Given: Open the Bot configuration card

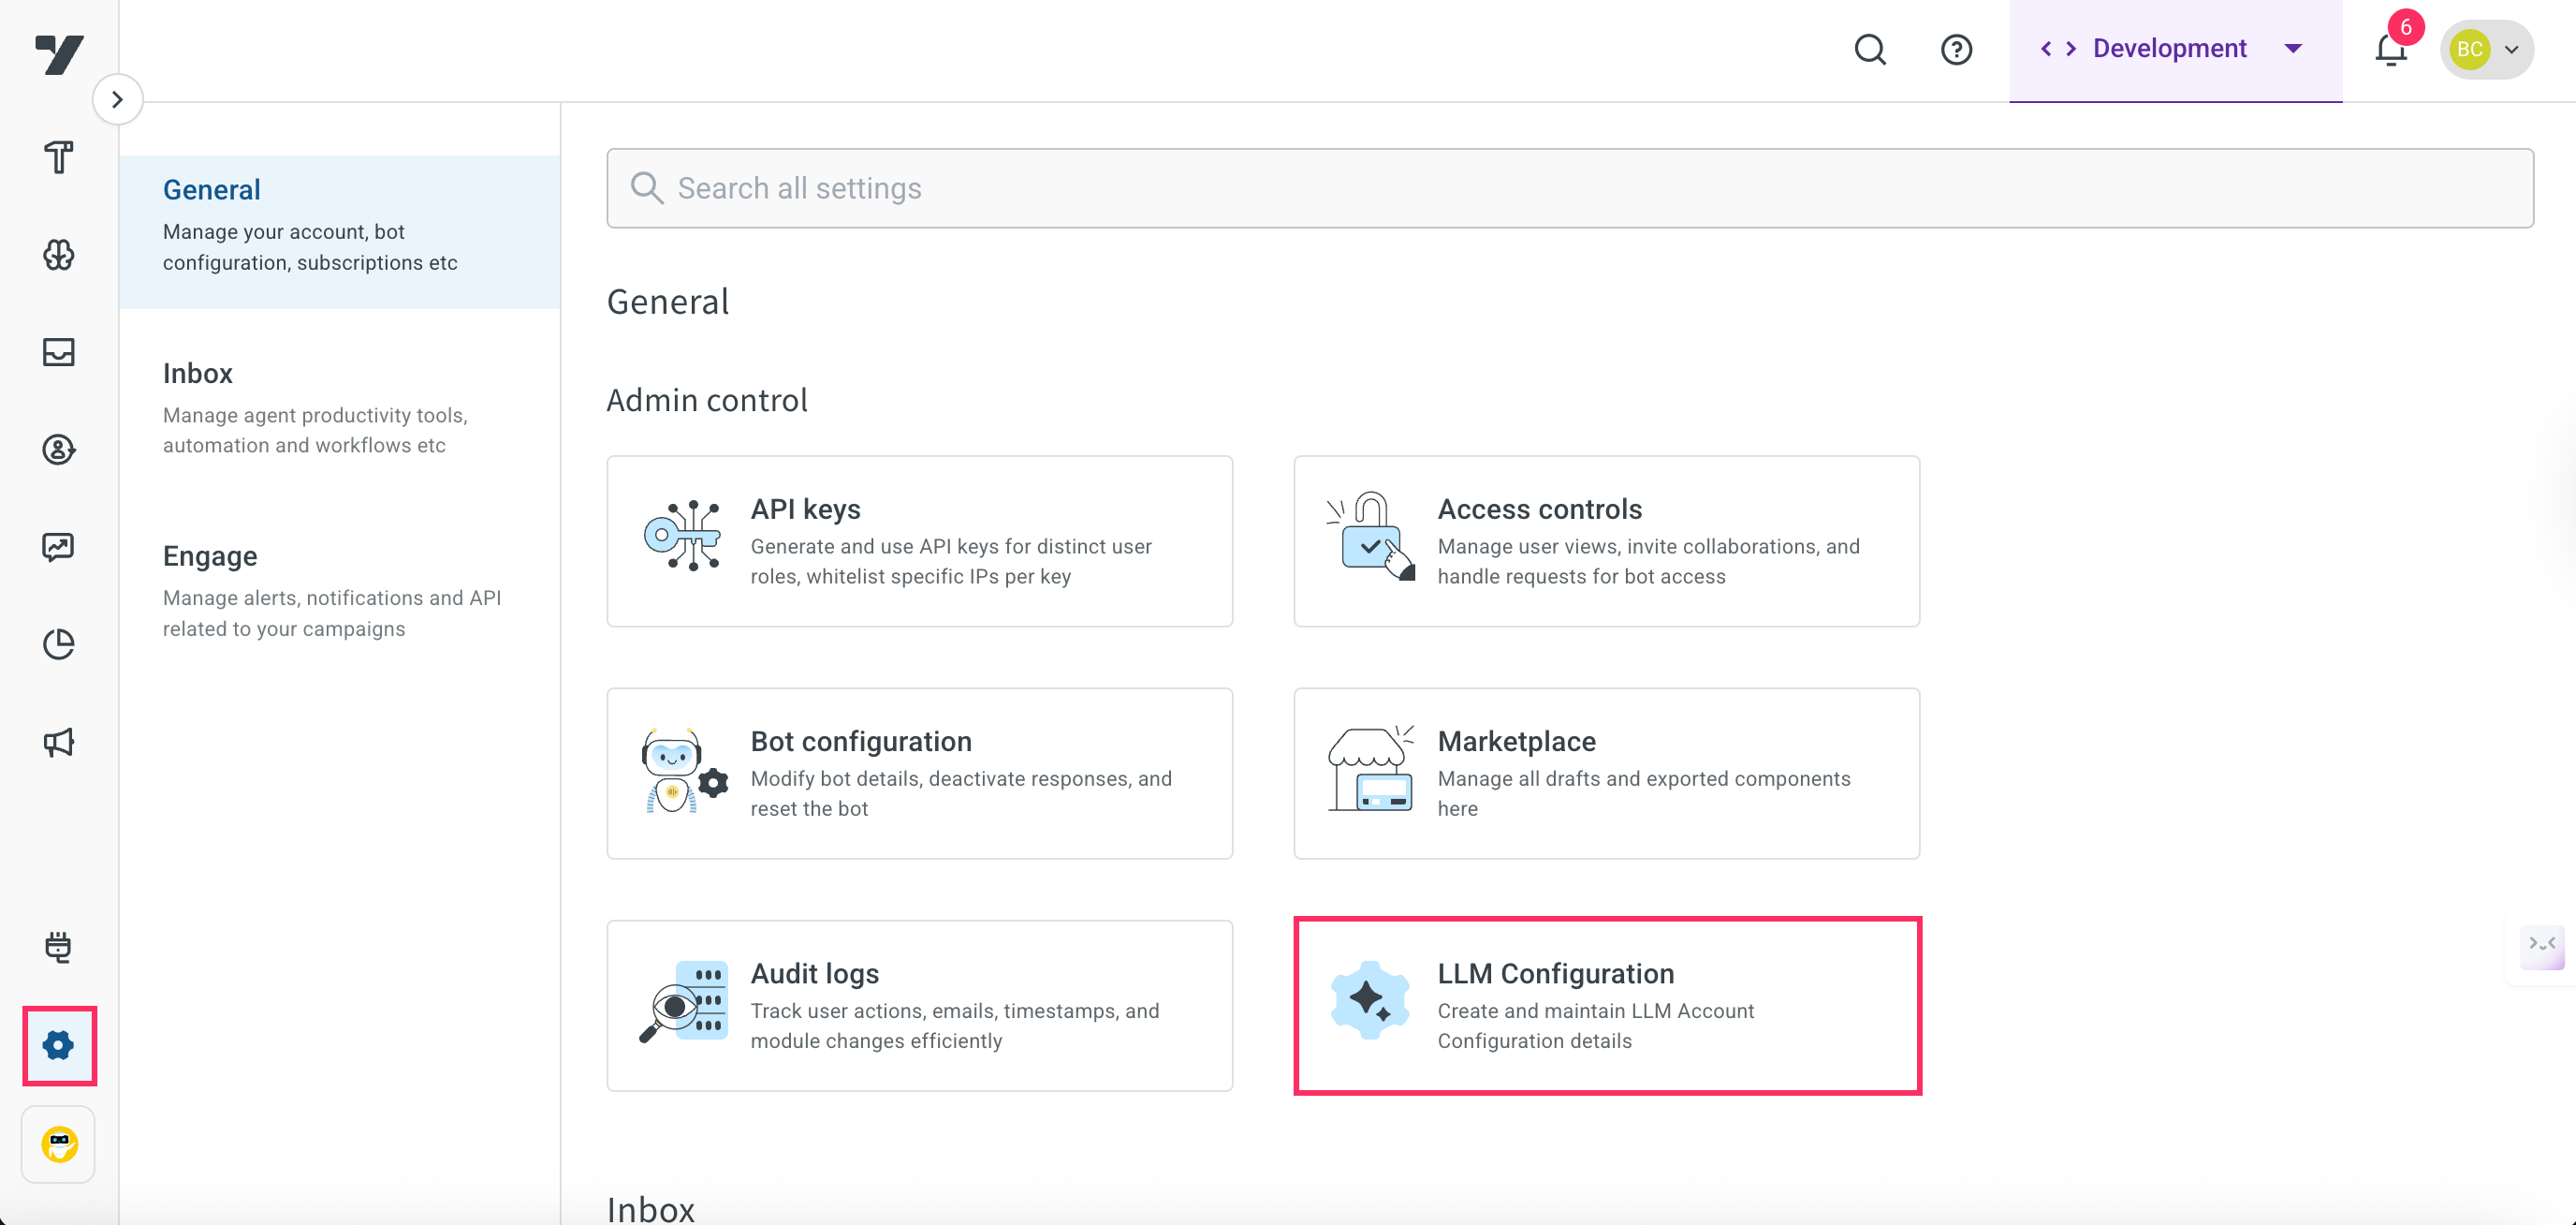Looking at the screenshot, I should click(920, 774).
